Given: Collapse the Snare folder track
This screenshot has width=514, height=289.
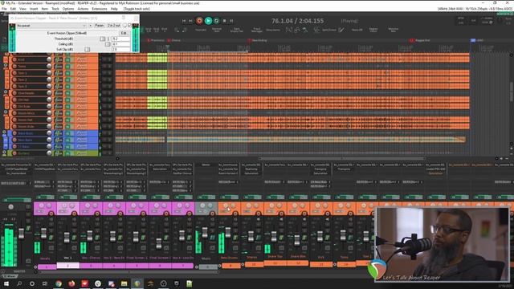Looking at the screenshot, I should pos(6,66).
